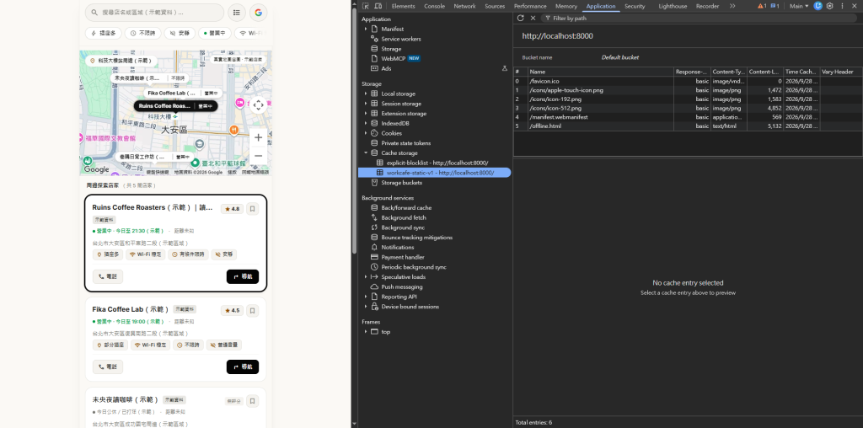Viewport: 863px width, 428px height.
Task: Collapse the Cache storage tree node
Action: [366, 153]
